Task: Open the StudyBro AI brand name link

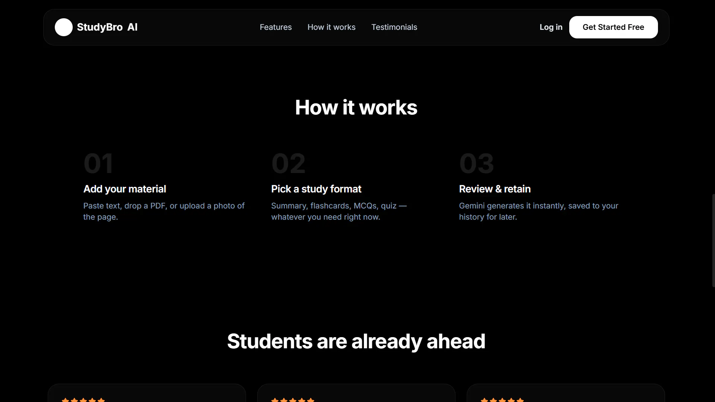Action: [107, 27]
